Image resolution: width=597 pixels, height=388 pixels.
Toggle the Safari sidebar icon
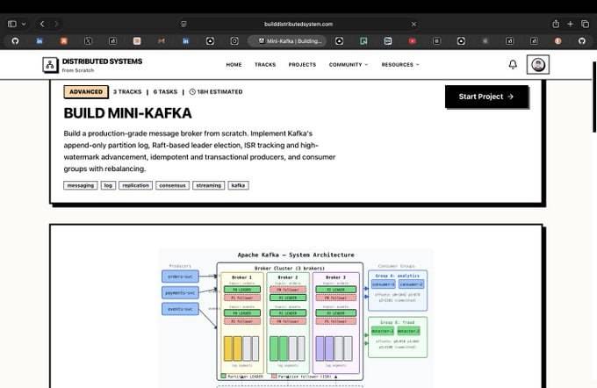click(x=12, y=24)
